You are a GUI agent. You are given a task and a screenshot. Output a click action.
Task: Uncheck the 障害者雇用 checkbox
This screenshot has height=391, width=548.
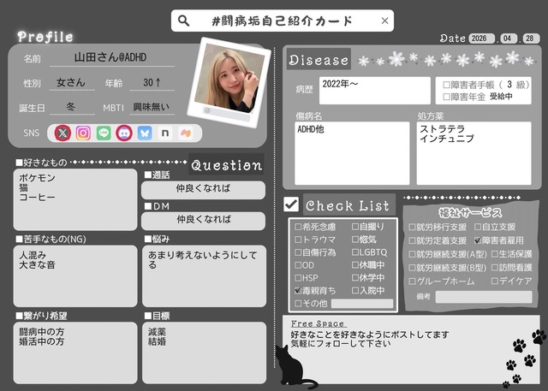[478, 240]
